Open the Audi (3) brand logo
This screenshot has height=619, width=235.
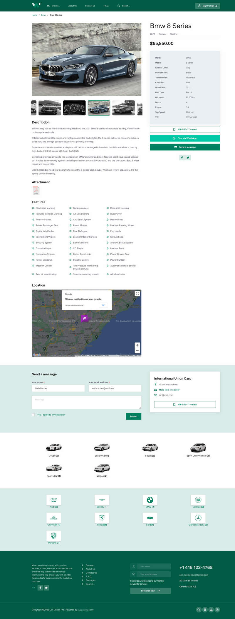tap(54, 500)
